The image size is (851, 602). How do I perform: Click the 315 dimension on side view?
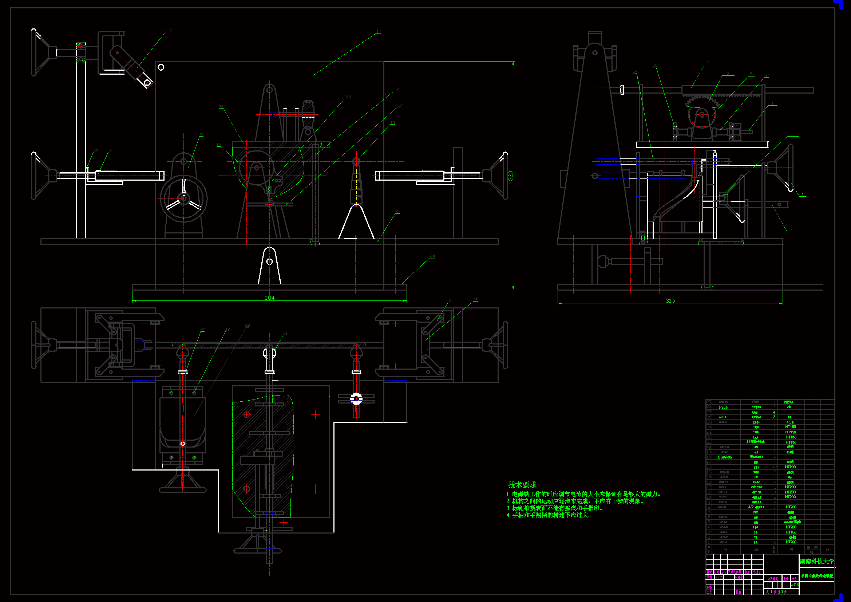[x=670, y=301]
